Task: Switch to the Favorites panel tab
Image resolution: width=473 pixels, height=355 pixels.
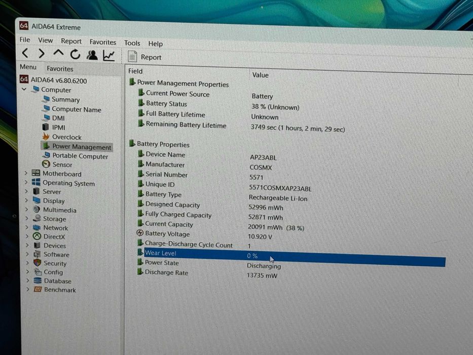Action: point(60,68)
